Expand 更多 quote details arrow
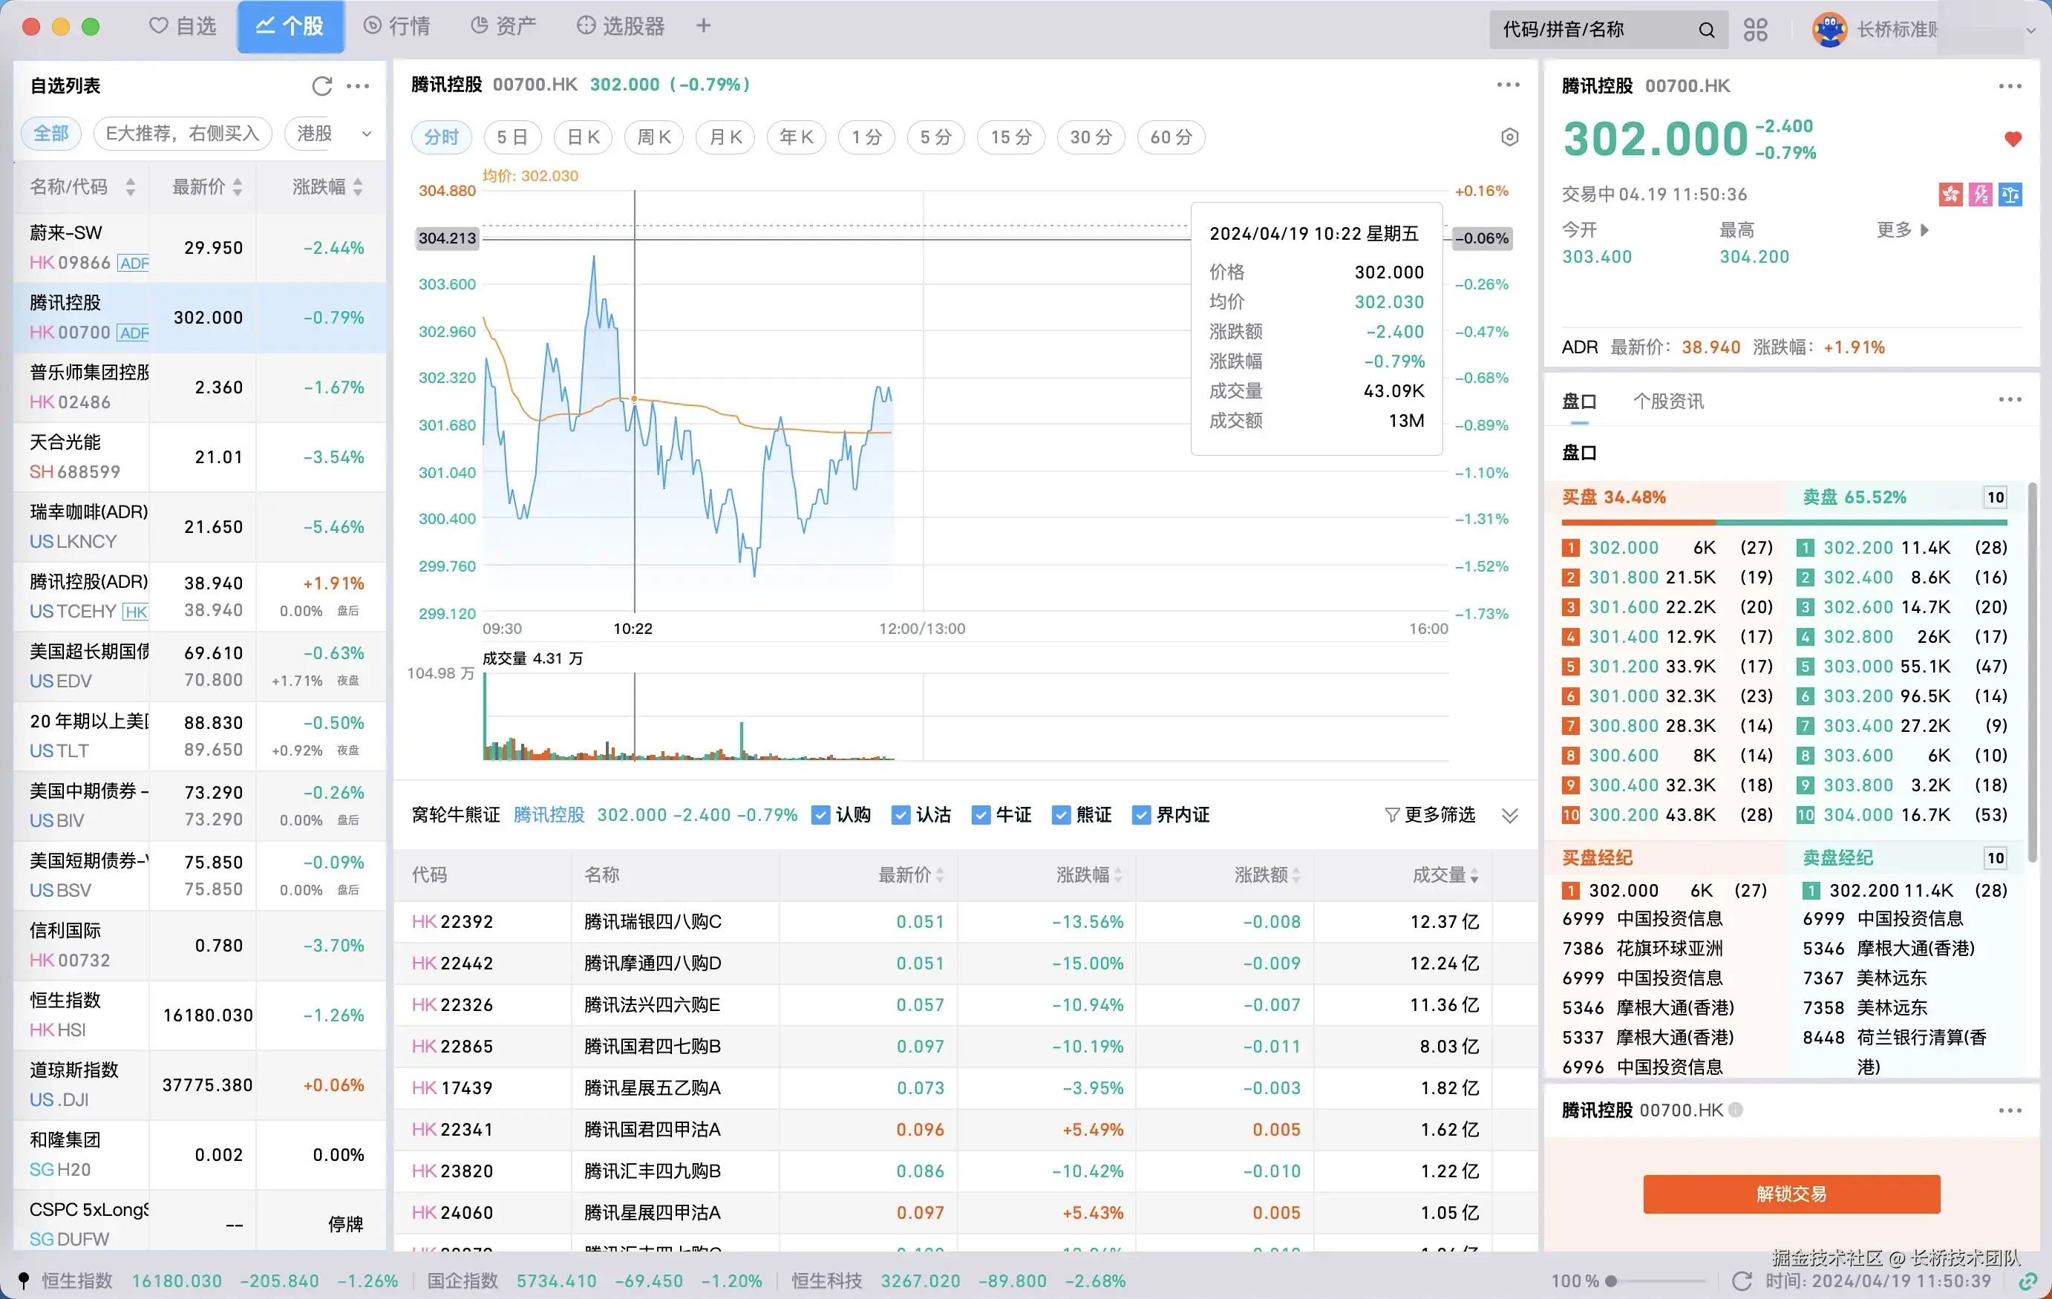 (x=1924, y=230)
